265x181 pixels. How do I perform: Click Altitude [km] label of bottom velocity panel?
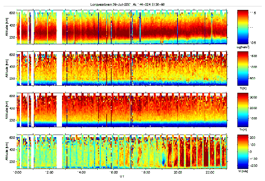point(7,151)
